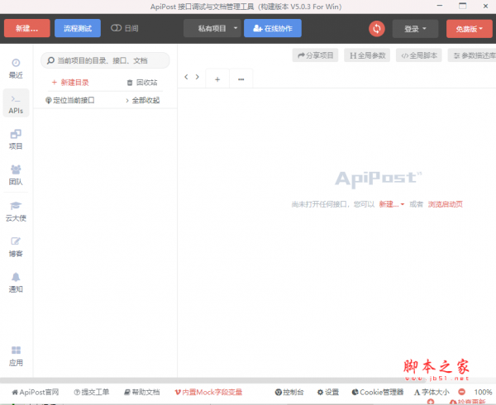Open the 回收站 recycle bin
Image resolution: width=496 pixels, height=405 pixels.
tap(142, 83)
